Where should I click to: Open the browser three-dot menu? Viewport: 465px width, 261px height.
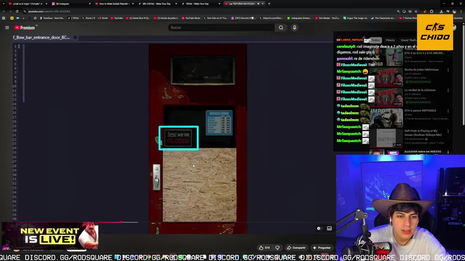click(461, 12)
